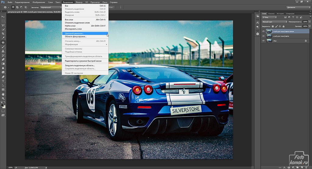Choose Все слои menu entry
Image resolution: width=312 pixels, height=169 pixels.
point(85,20)
